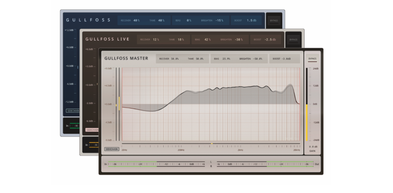Click the Recover 12% parameter in Gullfoss Live

[x=156, y=40]
